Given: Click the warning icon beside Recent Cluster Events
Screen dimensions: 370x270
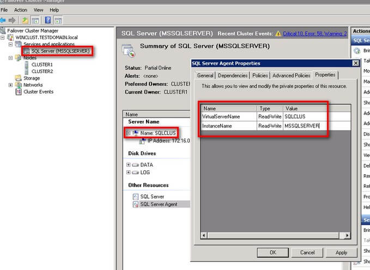Looking at the screenshot, I should [278, 34].
